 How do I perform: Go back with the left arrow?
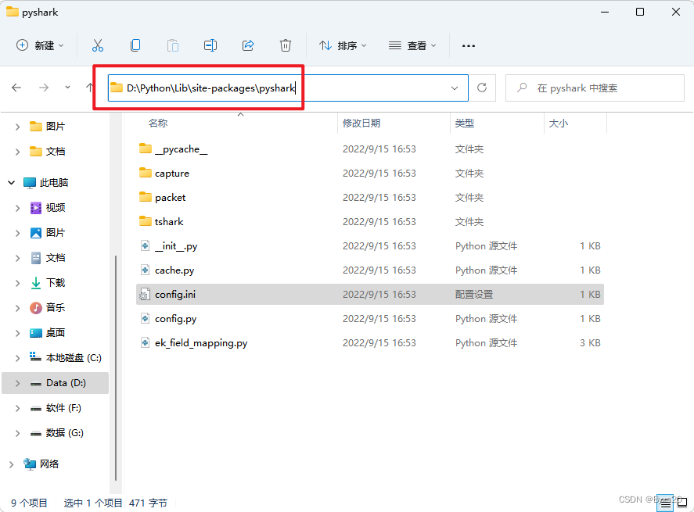16,88
